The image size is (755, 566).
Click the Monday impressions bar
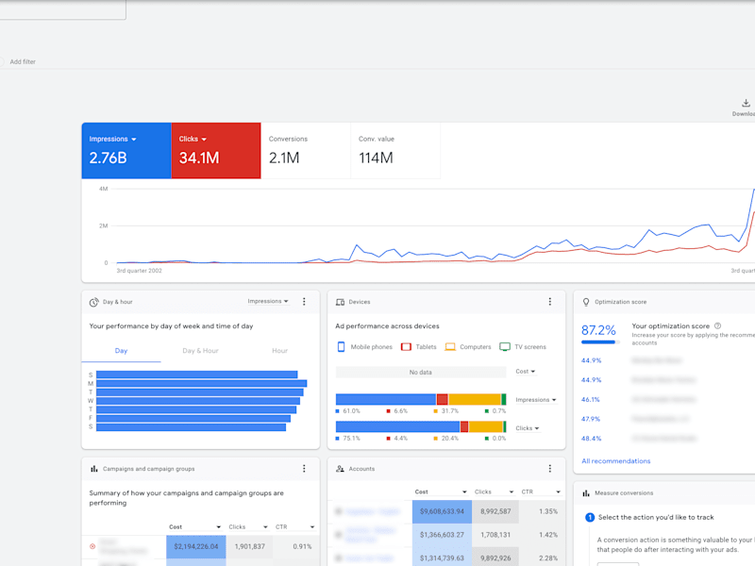[201, 384]
